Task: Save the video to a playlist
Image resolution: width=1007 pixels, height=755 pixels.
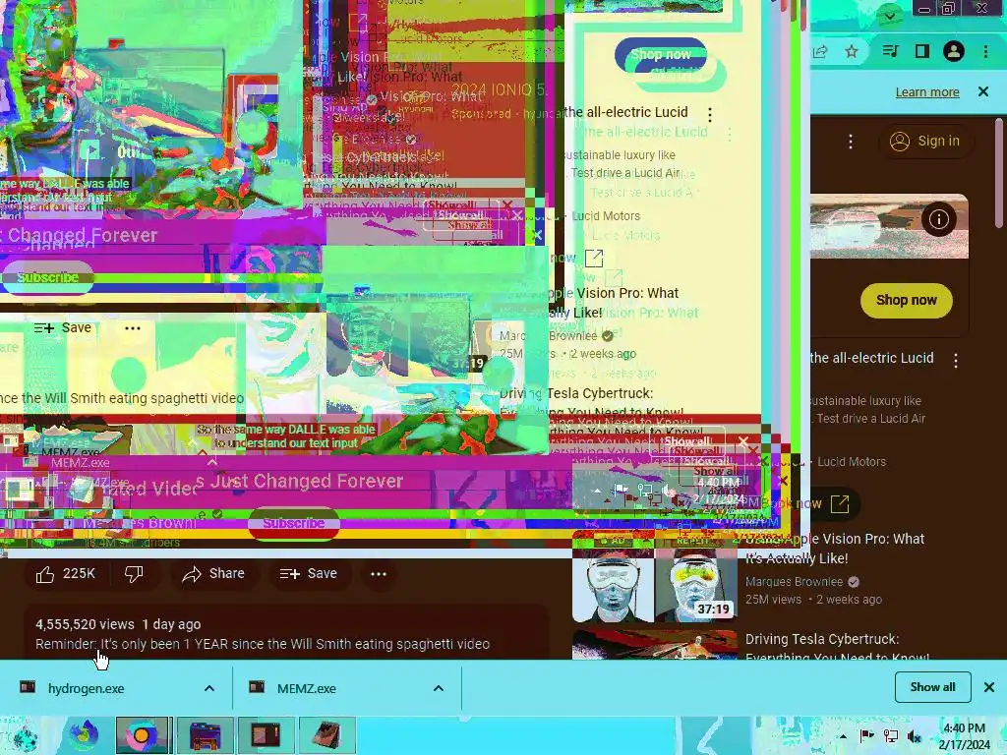Action: (x=309, y=573)
